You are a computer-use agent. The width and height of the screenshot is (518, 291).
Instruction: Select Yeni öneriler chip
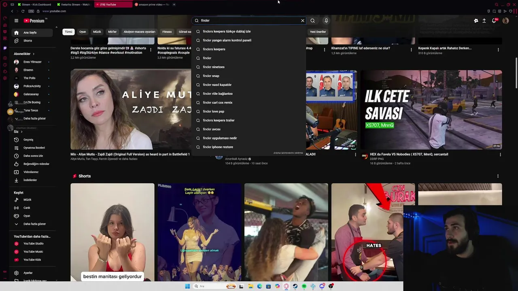(x=318, y=32)
